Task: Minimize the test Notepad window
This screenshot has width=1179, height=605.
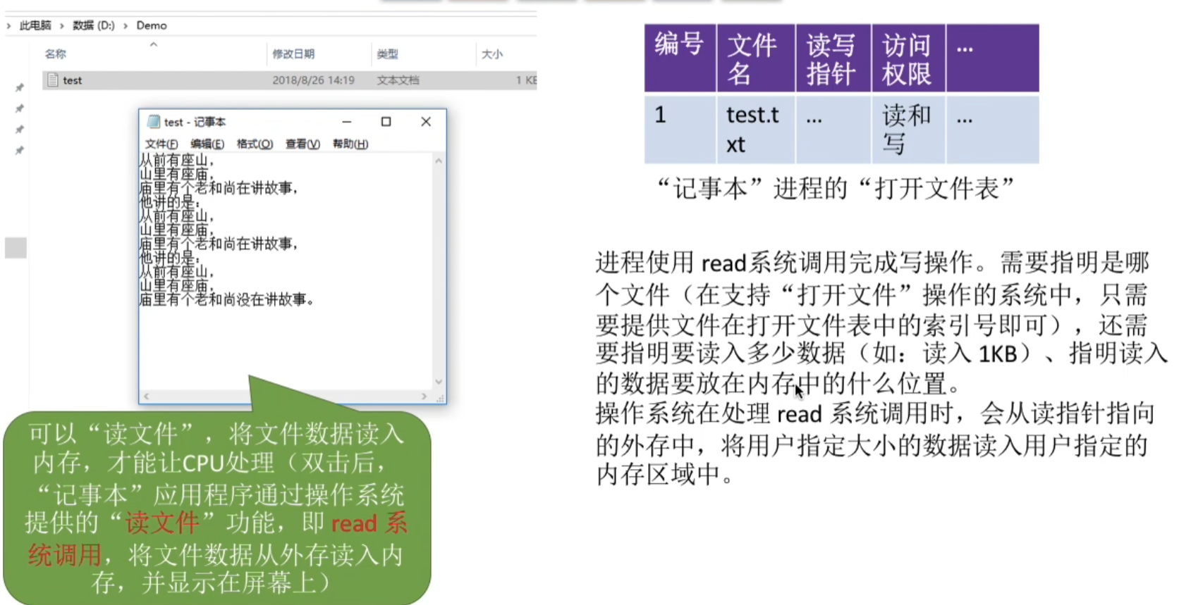Action: (x=346, y=122)
